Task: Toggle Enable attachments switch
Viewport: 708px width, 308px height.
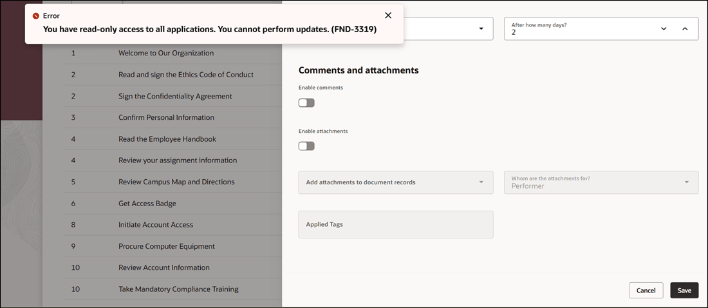Action: pyautogui.click(x=306, y=146)
